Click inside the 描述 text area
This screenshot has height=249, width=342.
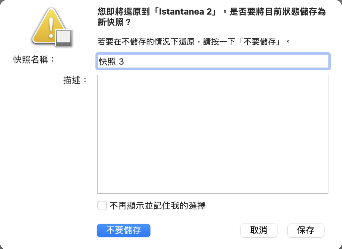[212, 134]
